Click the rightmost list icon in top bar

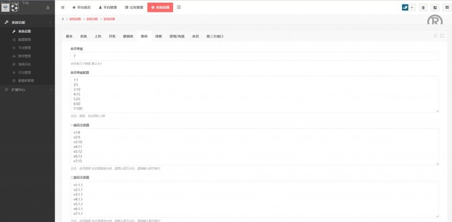click(446, 8)
